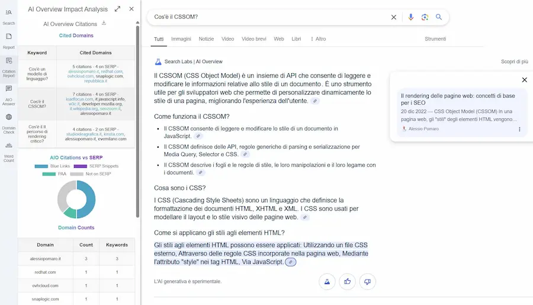This screenshot has height=305, width=533.
Task: Switch to the Notizie tab
Action: 206,39
